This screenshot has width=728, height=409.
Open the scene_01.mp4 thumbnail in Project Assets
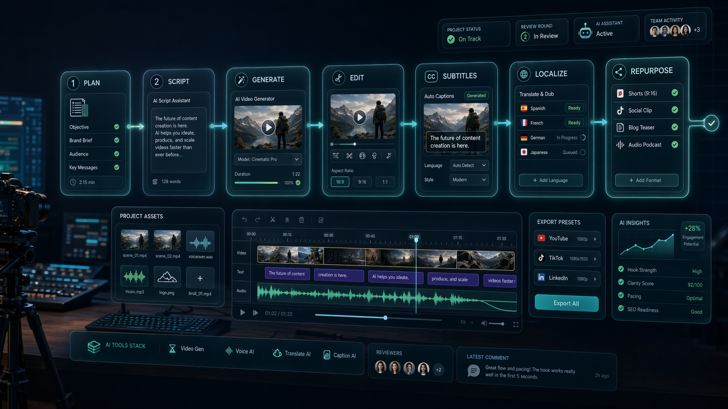coord(135,240)
